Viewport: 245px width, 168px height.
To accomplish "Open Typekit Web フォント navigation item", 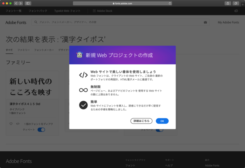I will point(67,11).
